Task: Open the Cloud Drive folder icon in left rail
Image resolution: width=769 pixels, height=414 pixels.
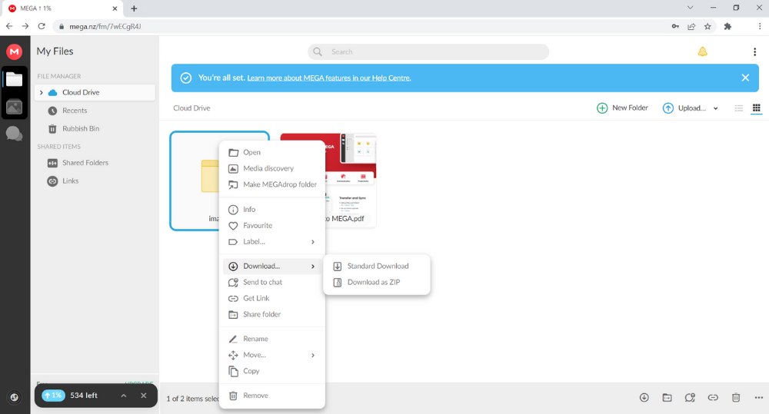Action: 14,79
